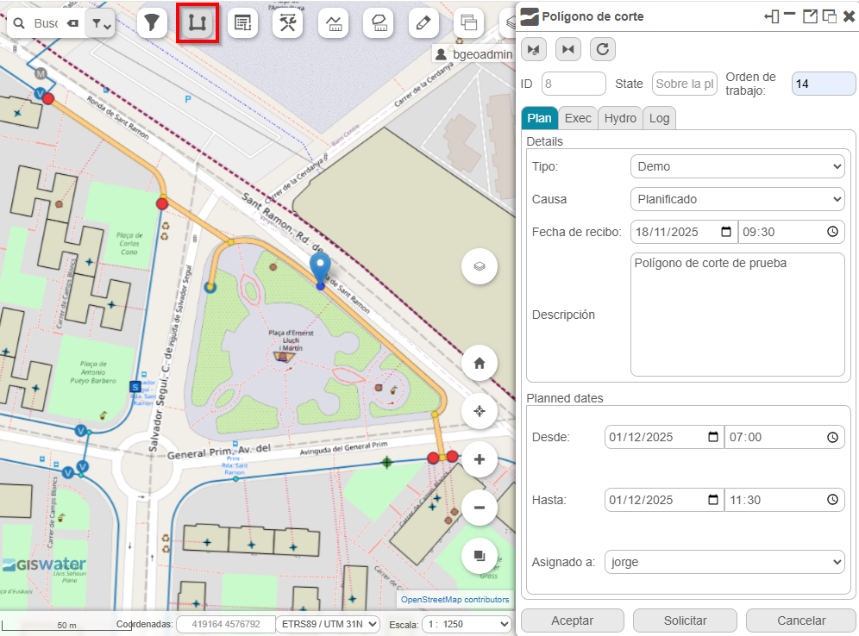Screen dimensions: 859x636
Task: Zoom out the map with minus button
Action: pyautogui.click(x=480, y=508)
